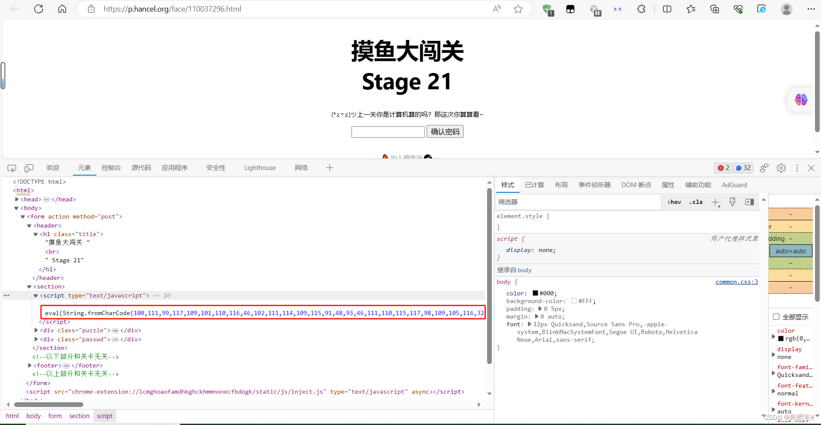Select the section breadcrumb item
Image resolution: width=821 pixels, height=425 pixels.
click(x=79, y=416)
